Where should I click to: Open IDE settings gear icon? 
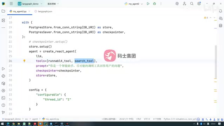click(x=199, y=4)
